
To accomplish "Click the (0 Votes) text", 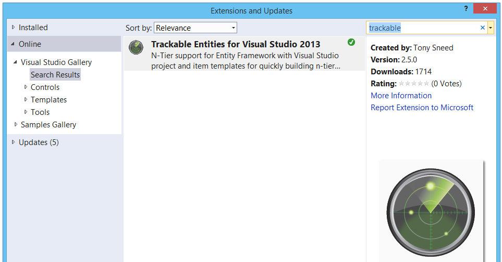I will click(446, 84).
